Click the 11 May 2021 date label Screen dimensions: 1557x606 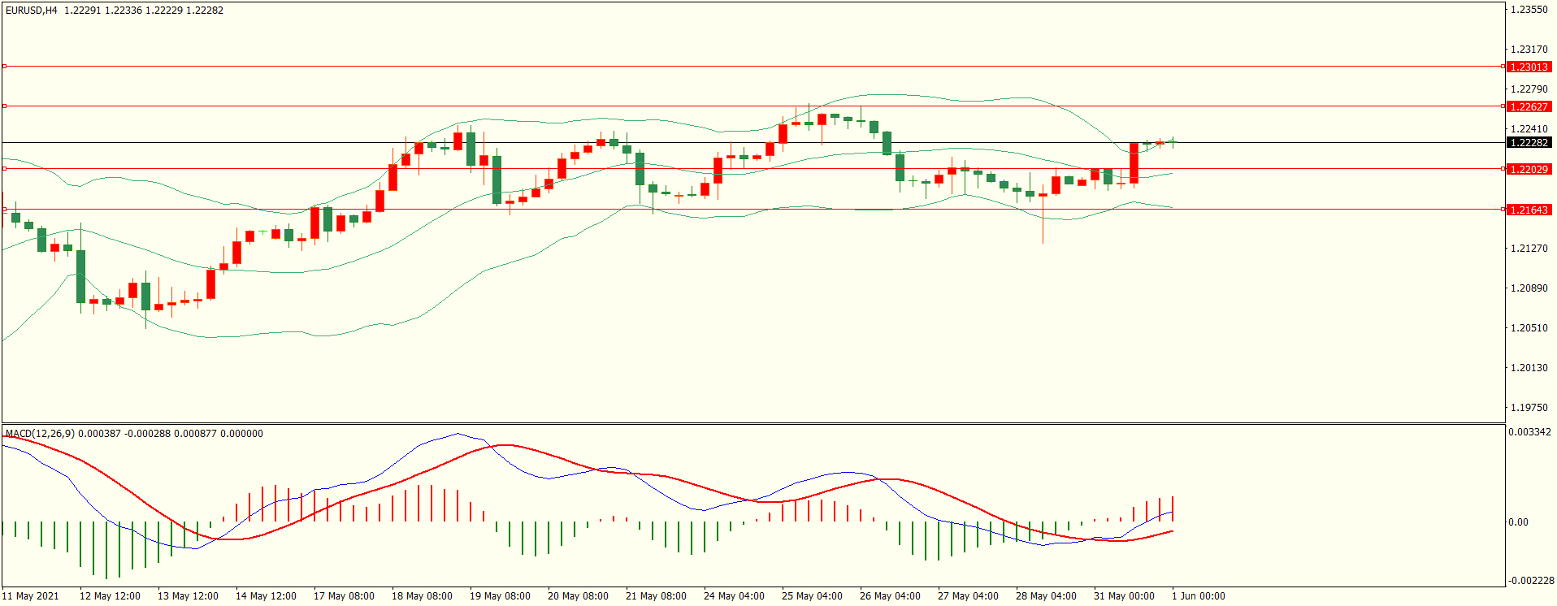[31, 596]
